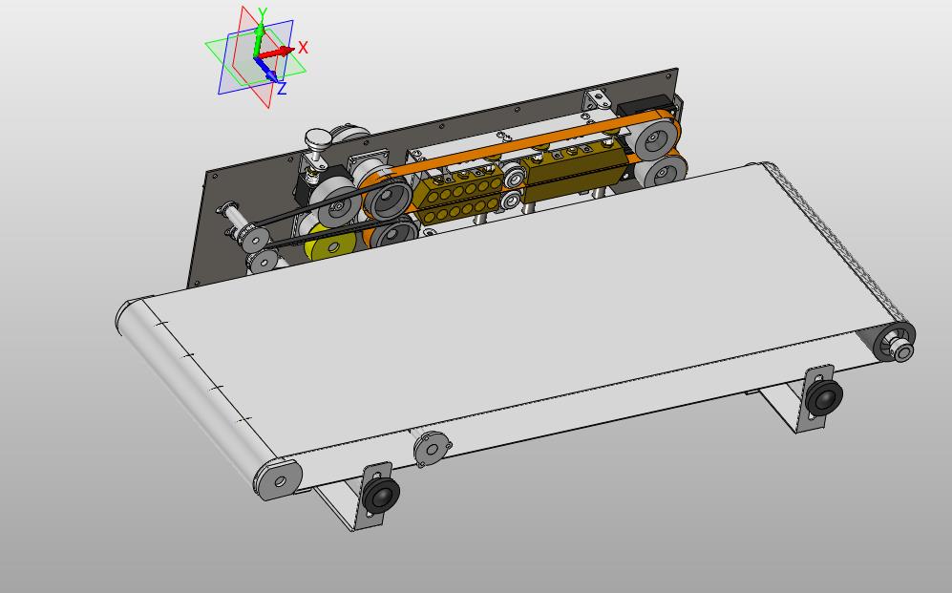
Task: Select the round flange on conveyor side
Action: (433, 449)
